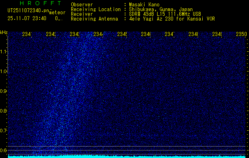Click the 'meteor' label
The height and width of the screenshot is (158, 249).
click(57, 13)
